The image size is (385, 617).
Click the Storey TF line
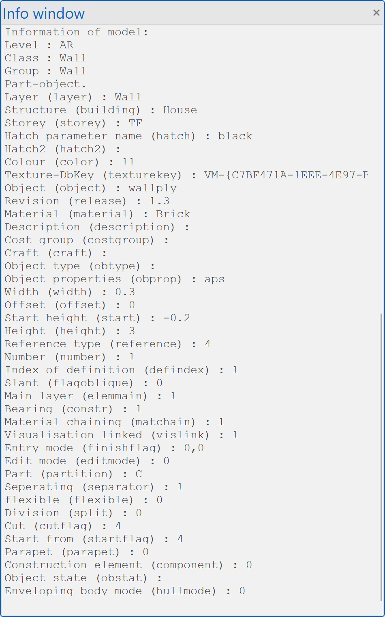click(x=73, y=123)
